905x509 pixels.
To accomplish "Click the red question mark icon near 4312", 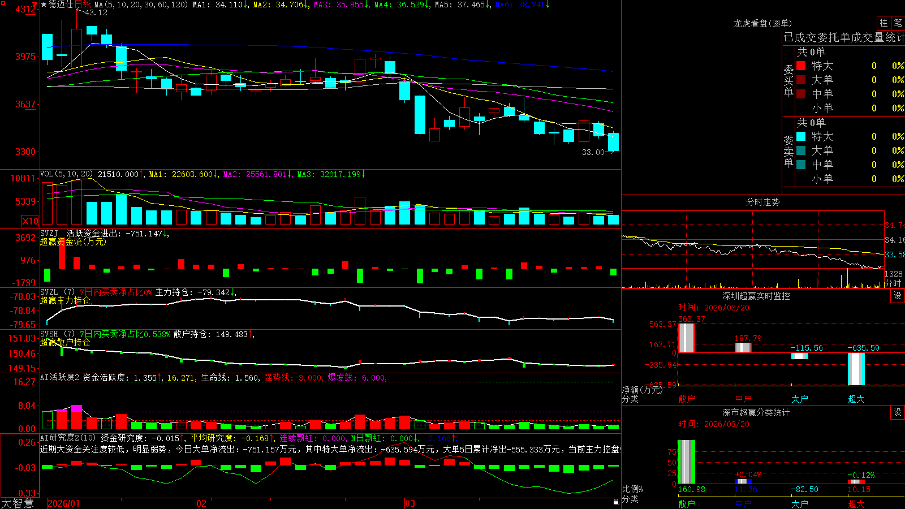I will click(35, 4).
